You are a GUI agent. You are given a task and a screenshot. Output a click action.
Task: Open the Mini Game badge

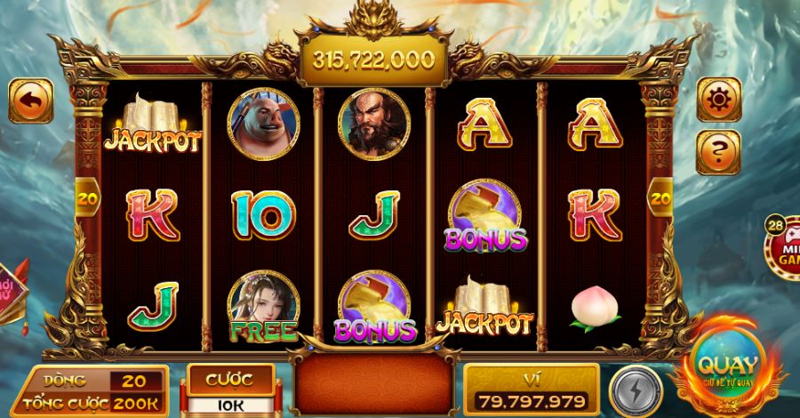[x=784, y=248]
